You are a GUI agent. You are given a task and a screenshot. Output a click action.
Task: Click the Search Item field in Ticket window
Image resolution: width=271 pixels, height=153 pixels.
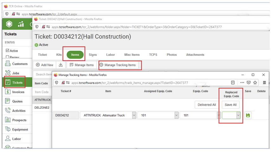[x=42, y=74]
